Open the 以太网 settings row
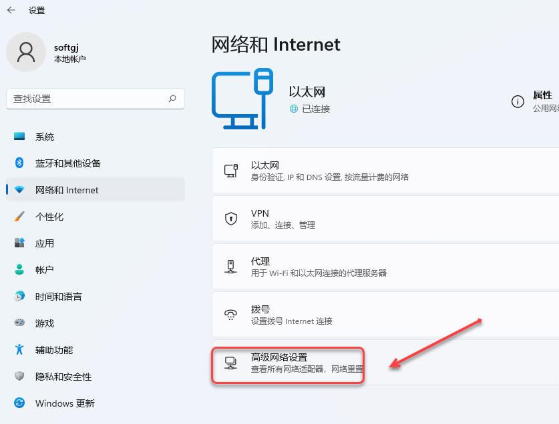 coord(385,171)
